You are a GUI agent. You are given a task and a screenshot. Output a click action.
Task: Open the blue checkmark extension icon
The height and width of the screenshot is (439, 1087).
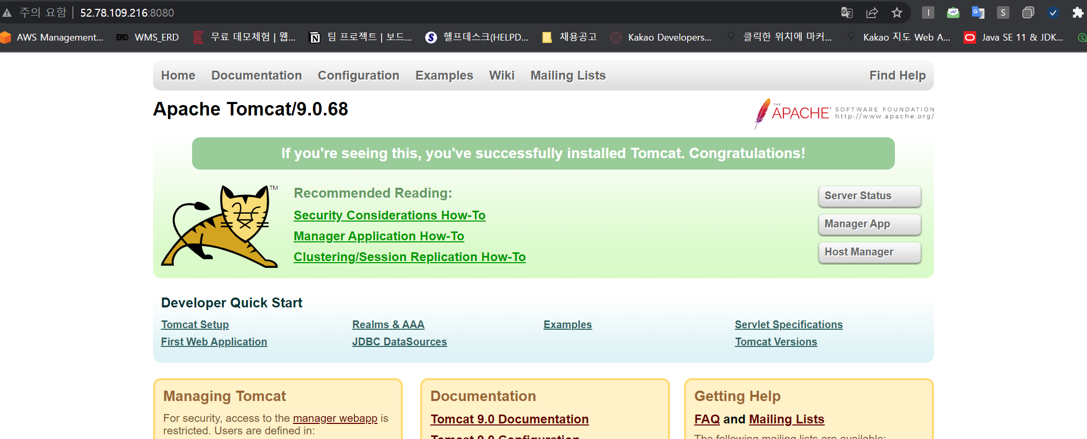tap(1053, 12)
